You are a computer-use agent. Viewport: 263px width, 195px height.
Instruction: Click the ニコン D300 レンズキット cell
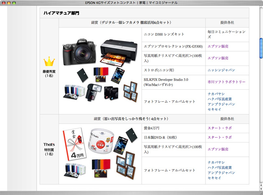(173, 34)
